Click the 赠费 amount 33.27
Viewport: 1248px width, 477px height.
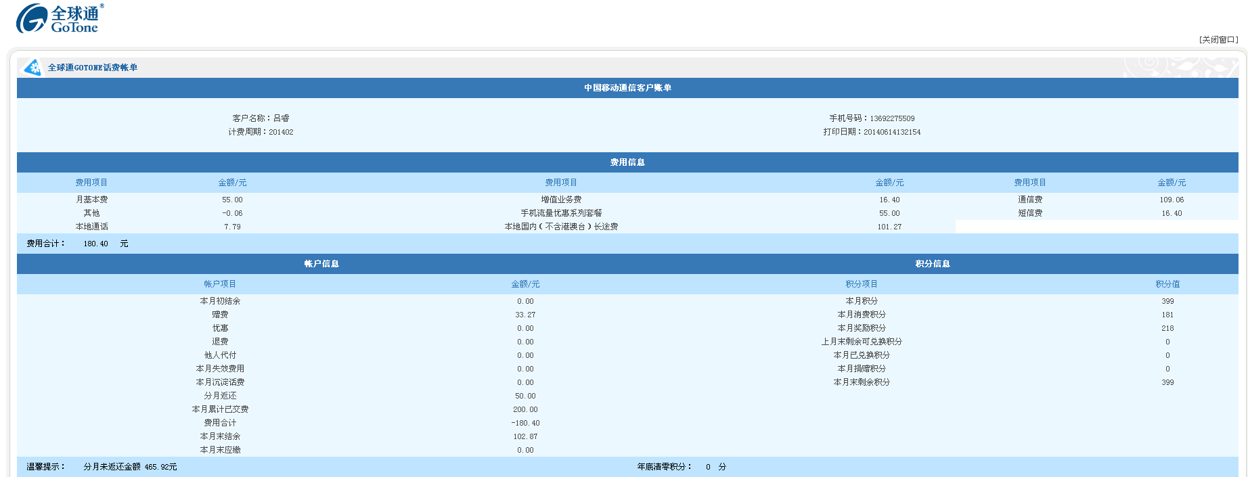point(525,315)
